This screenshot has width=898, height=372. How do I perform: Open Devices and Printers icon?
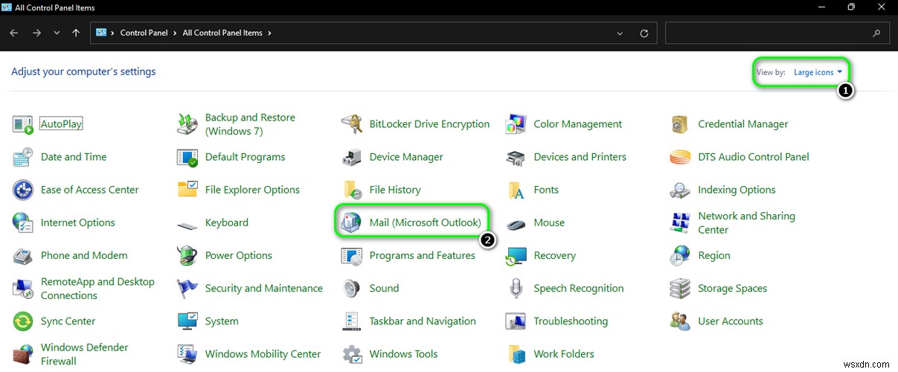click(516, 157)
